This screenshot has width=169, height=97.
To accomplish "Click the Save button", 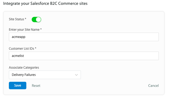I will coord(17,86).
